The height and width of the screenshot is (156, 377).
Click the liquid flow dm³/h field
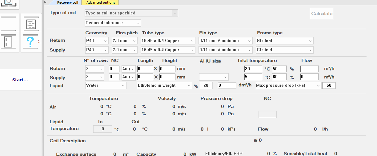[227, 86]
